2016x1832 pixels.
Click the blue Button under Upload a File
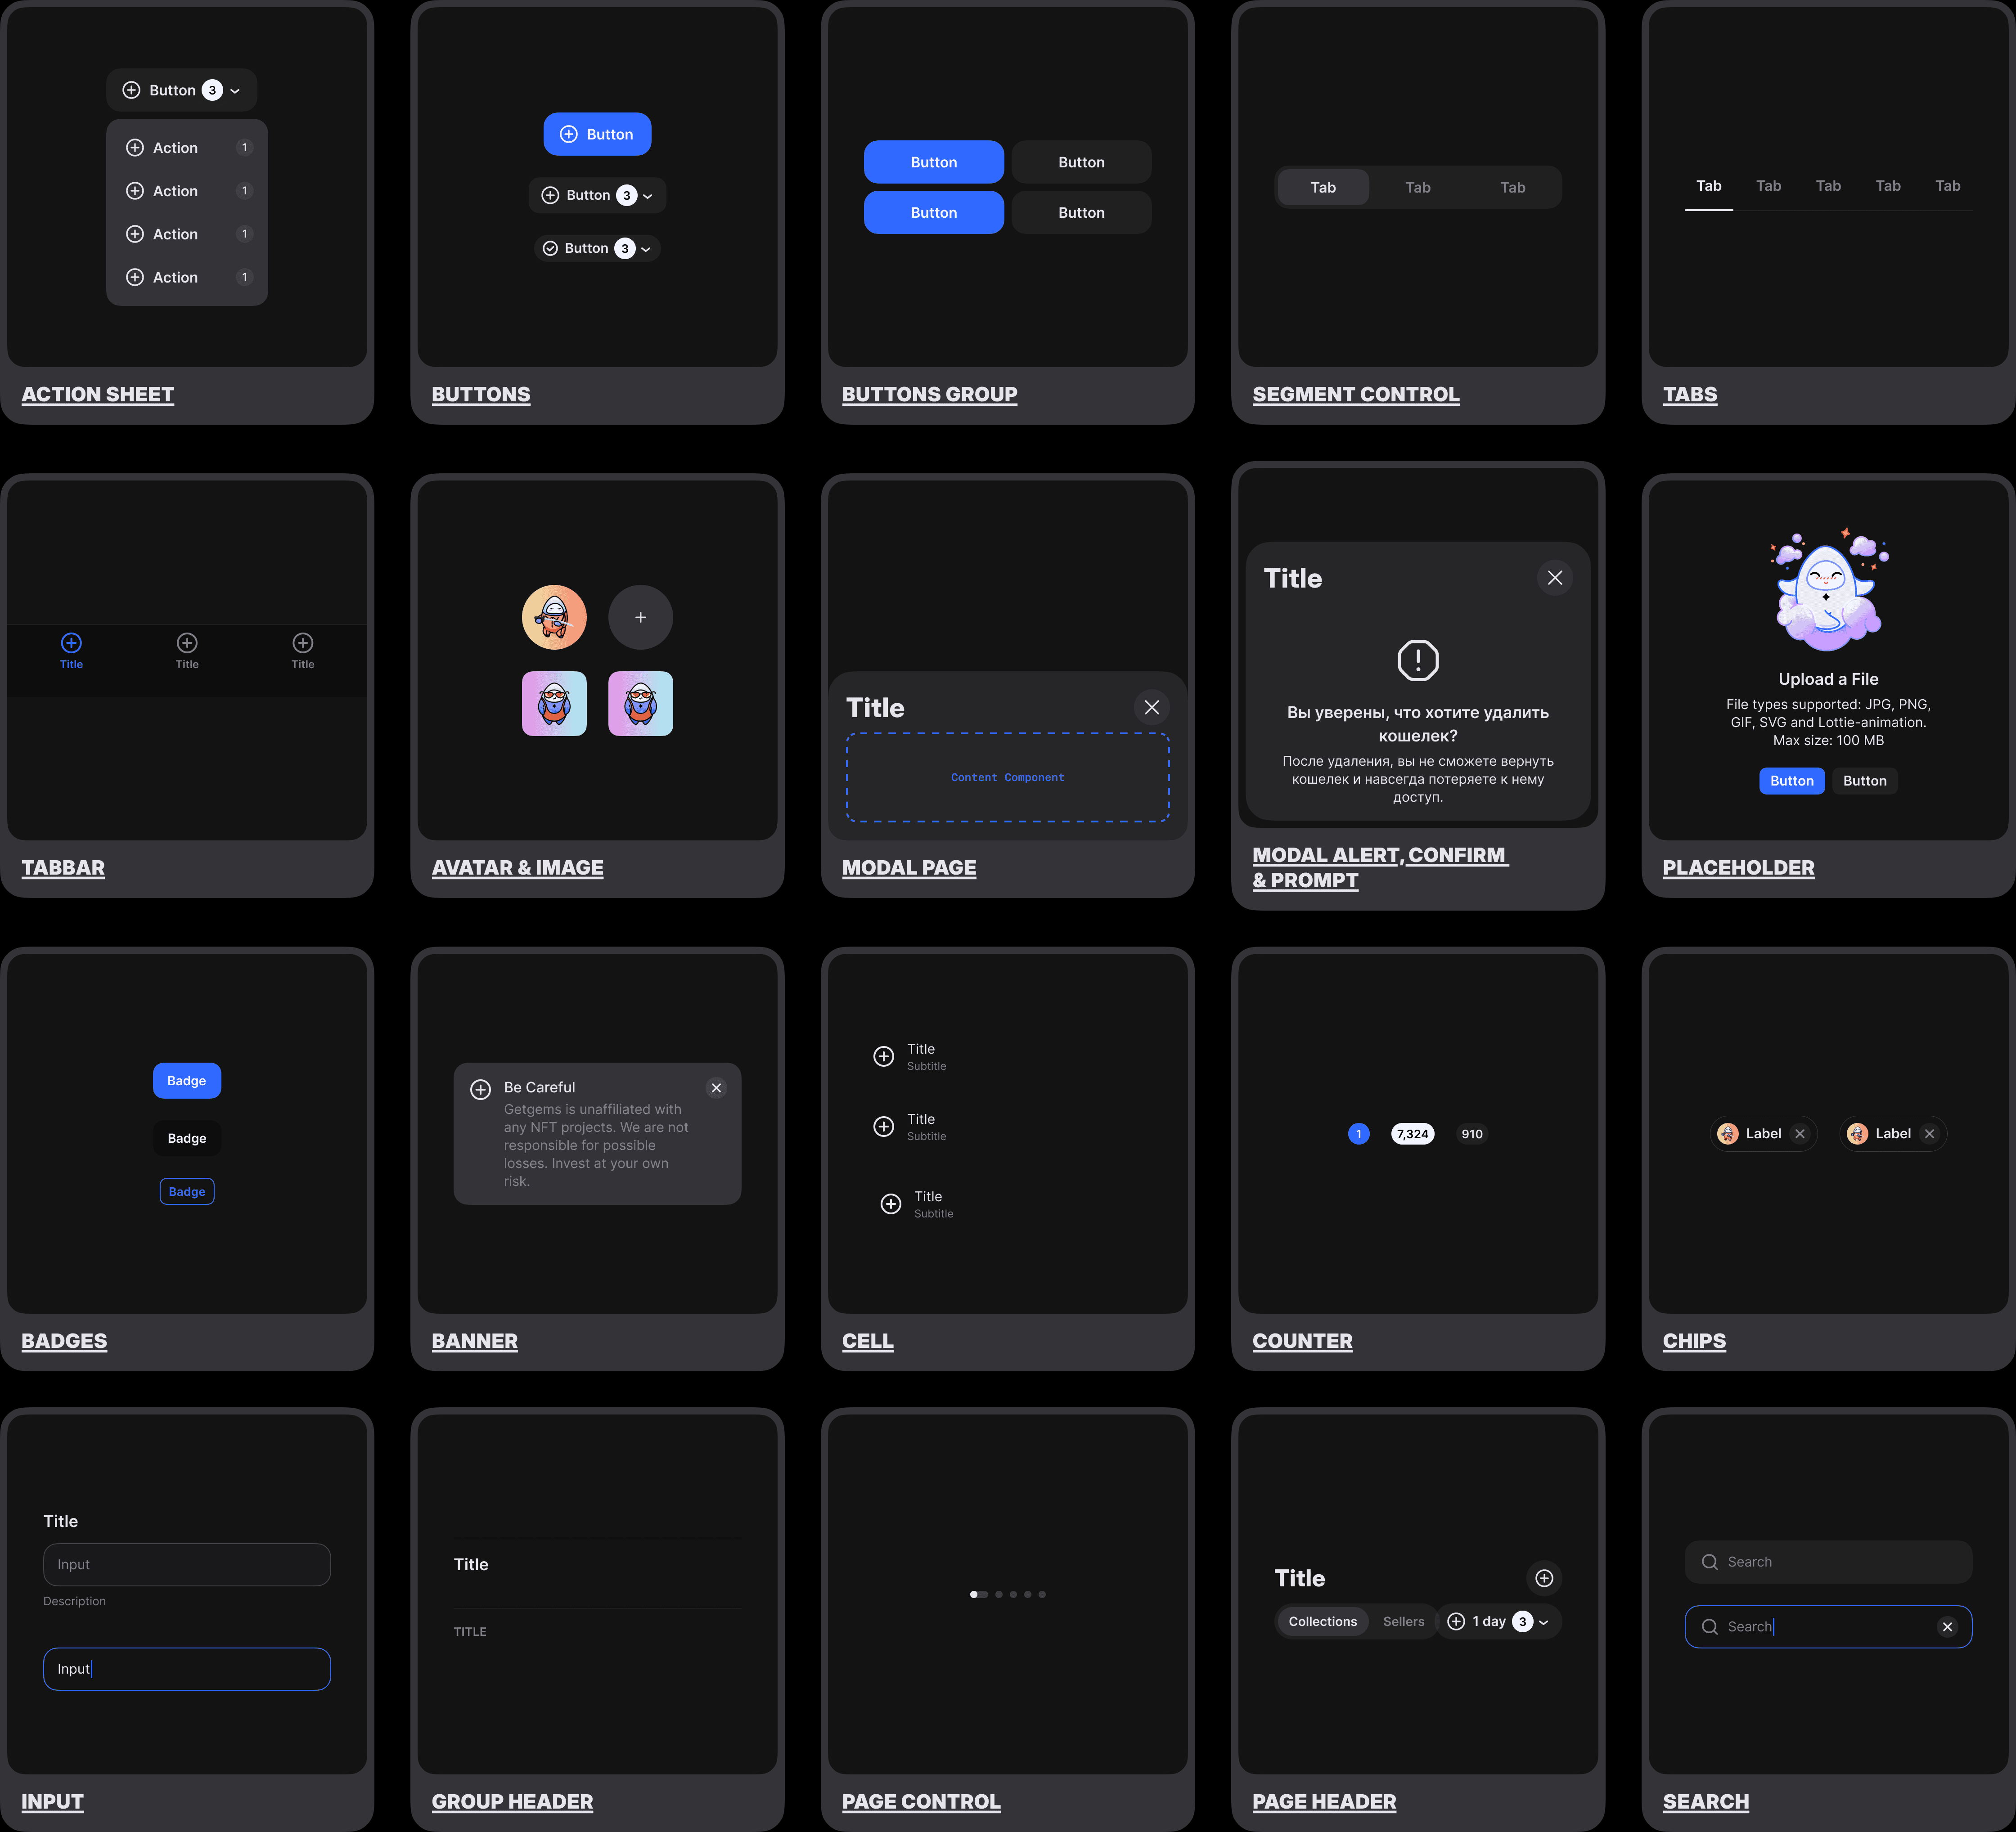(1791, 781)
